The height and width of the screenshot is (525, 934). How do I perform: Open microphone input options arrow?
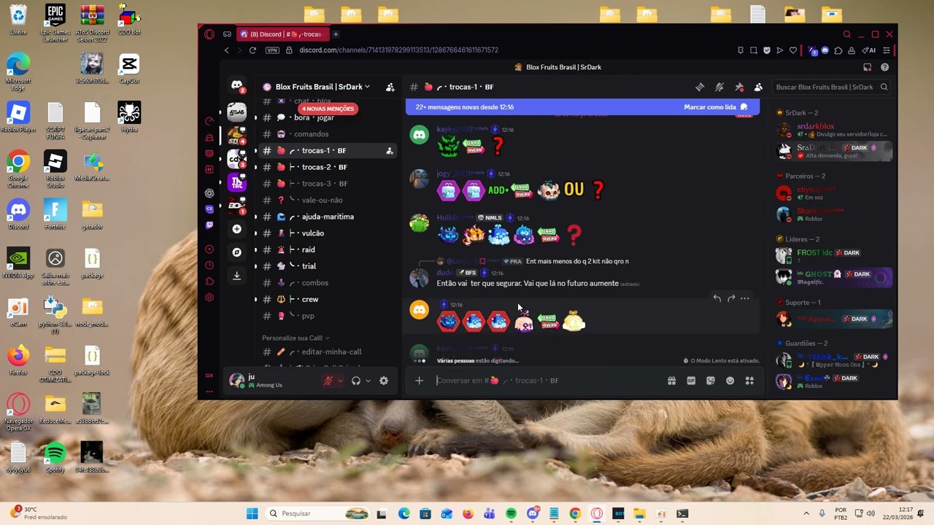pos(340,381)
